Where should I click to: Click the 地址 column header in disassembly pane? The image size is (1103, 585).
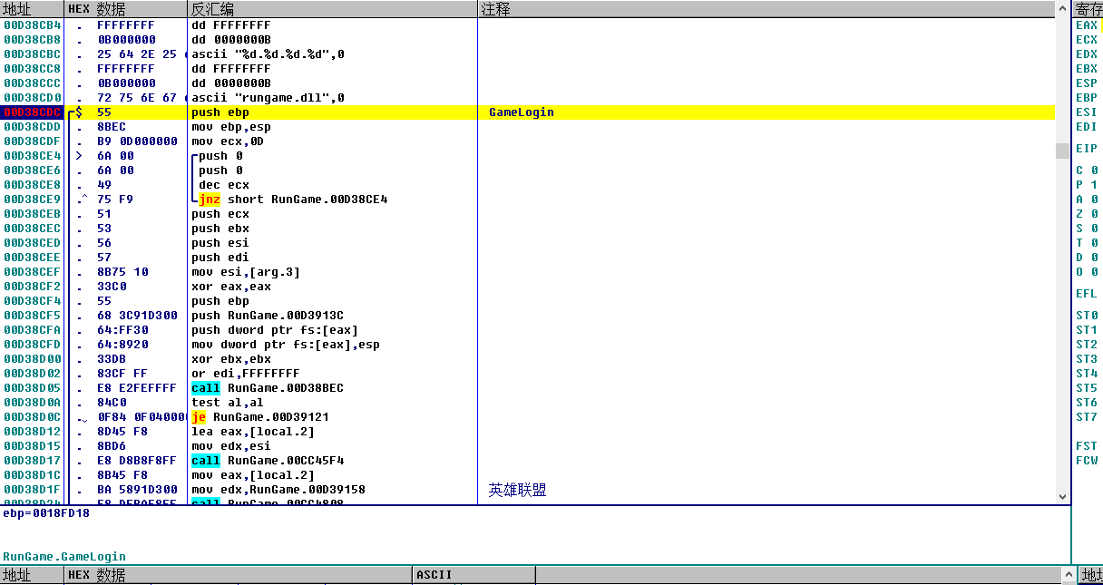pyautogui.click(x=32, y=9)
